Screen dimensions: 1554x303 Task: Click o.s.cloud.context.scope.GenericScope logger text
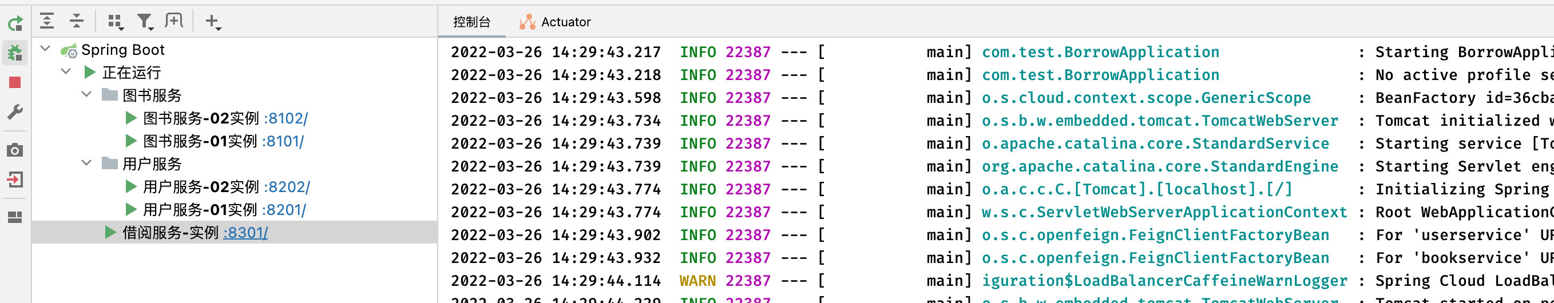click(x=1146, y=98)
